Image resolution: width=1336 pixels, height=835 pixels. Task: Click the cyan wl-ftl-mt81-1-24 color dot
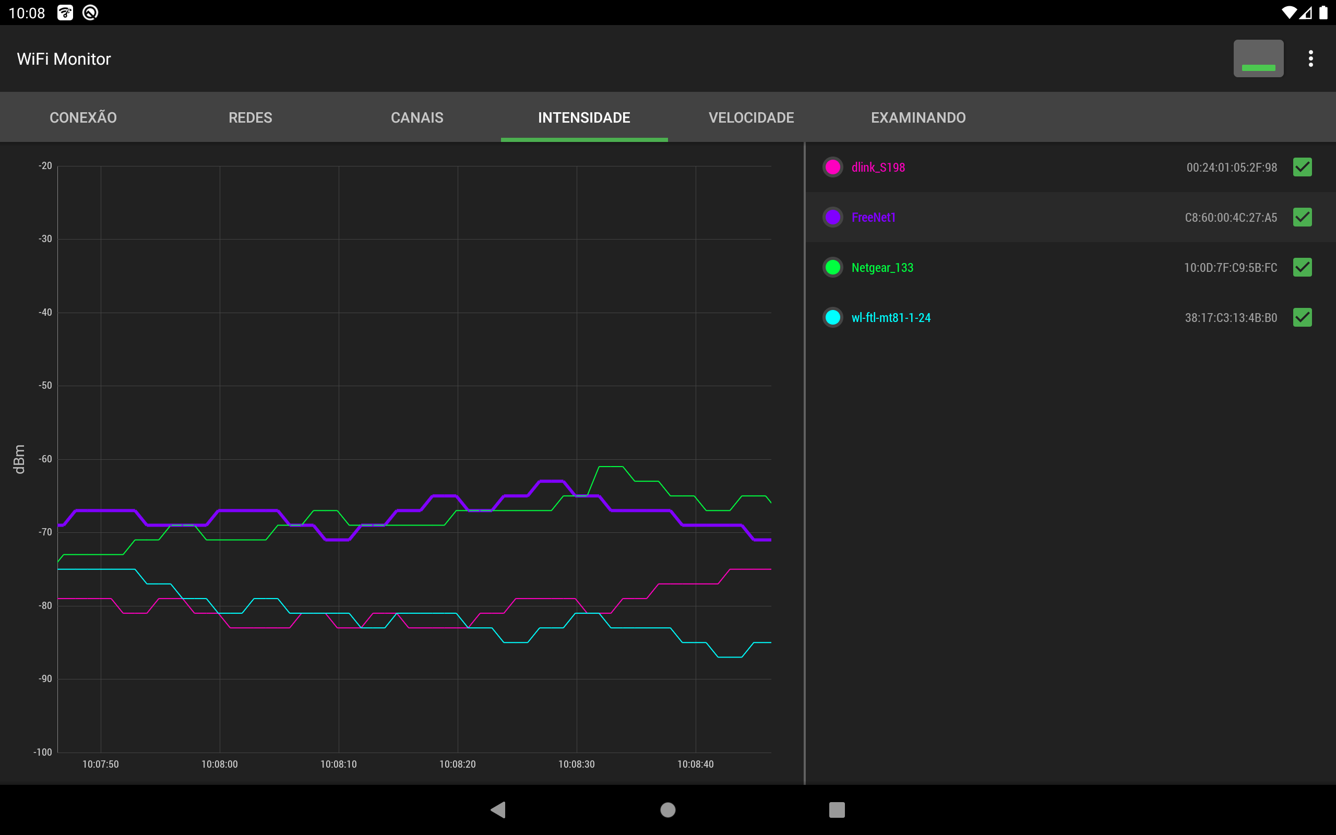tap(832, 317)
